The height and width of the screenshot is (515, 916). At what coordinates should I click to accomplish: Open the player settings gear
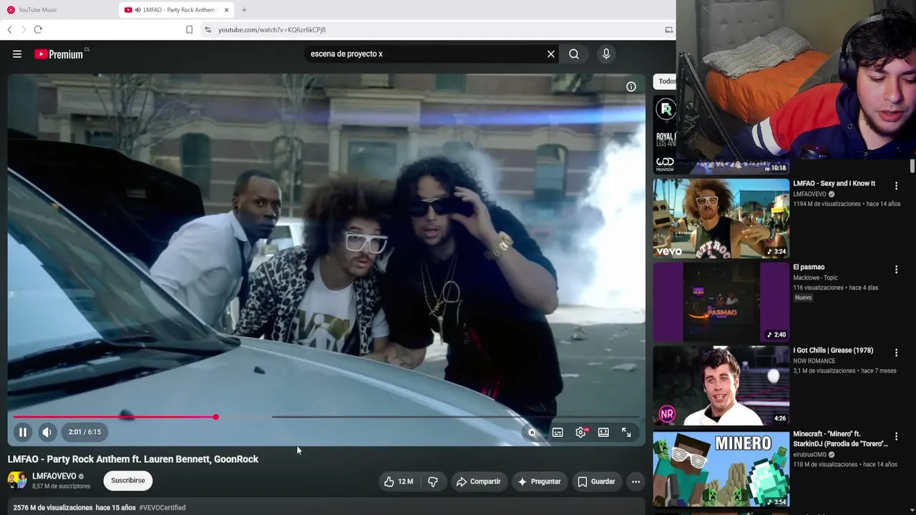581,432
